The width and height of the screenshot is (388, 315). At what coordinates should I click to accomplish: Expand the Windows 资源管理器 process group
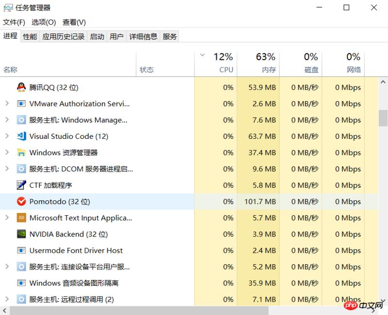[x=7, y=153]
